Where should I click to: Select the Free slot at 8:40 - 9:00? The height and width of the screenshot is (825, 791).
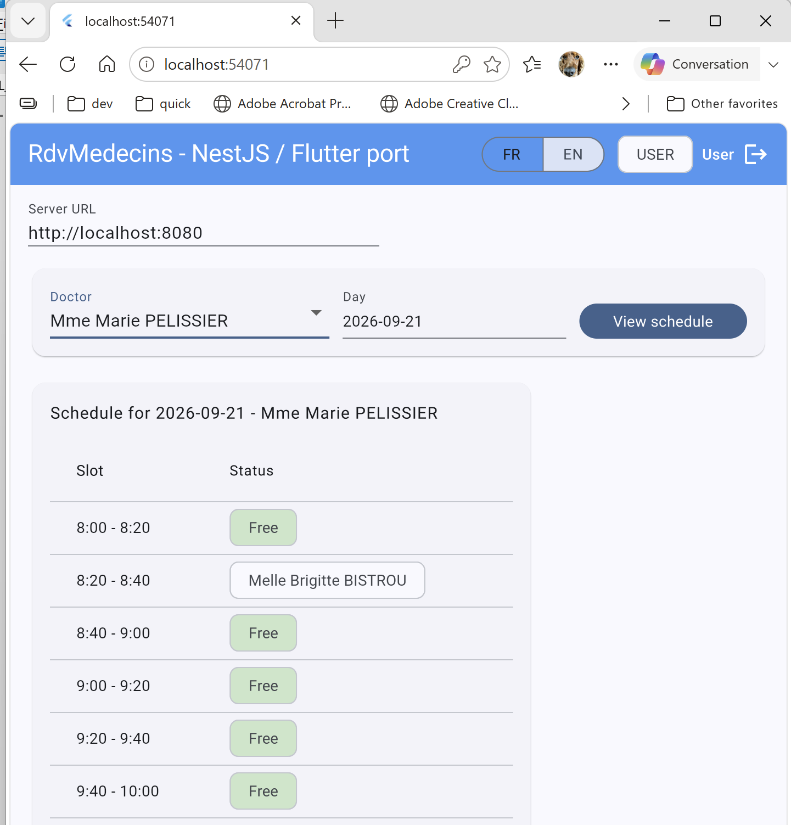[x=263, y=633]
